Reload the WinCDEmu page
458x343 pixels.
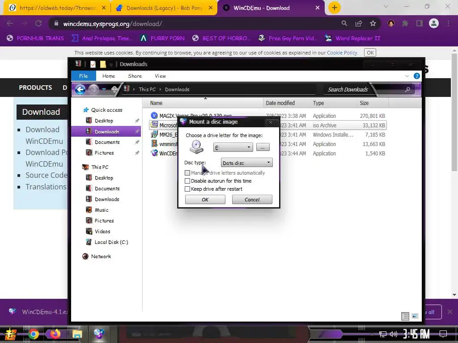pos(38,23)
